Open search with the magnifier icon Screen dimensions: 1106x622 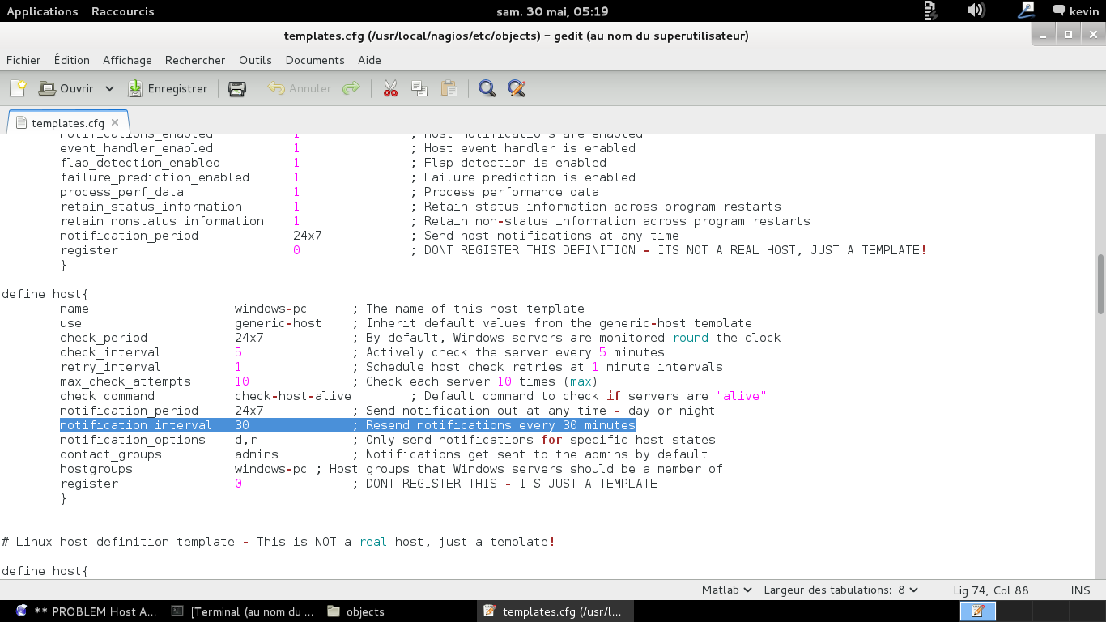tap(487, 88)
